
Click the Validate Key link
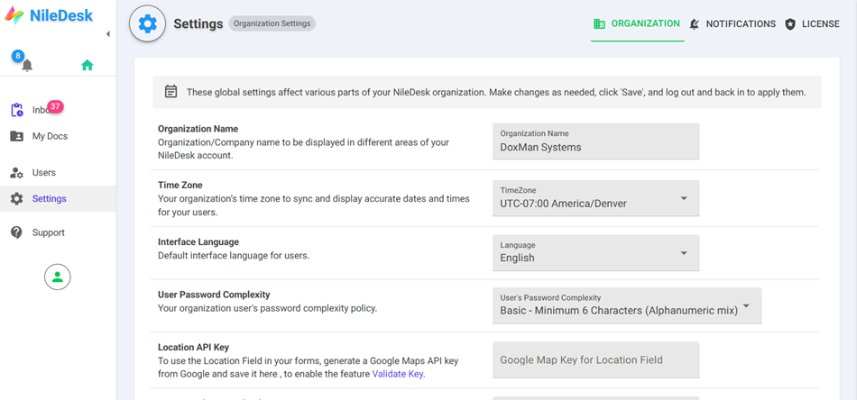pyautogui.click(x=398, y=374)
